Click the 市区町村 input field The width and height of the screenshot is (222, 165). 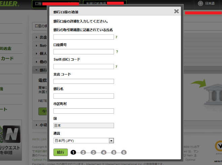click(84, 111)
